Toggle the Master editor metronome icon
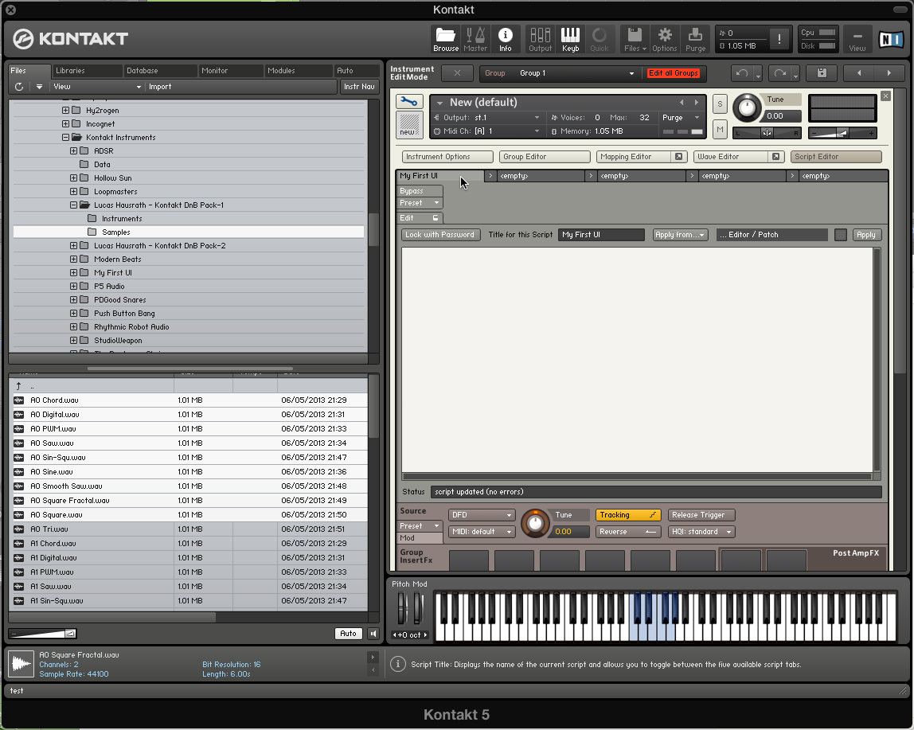914x730 pixels. (x=475, y=39)
